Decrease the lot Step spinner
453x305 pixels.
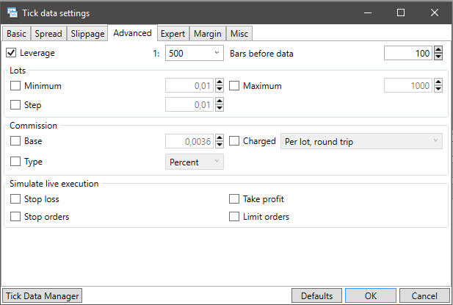[220, 108]
